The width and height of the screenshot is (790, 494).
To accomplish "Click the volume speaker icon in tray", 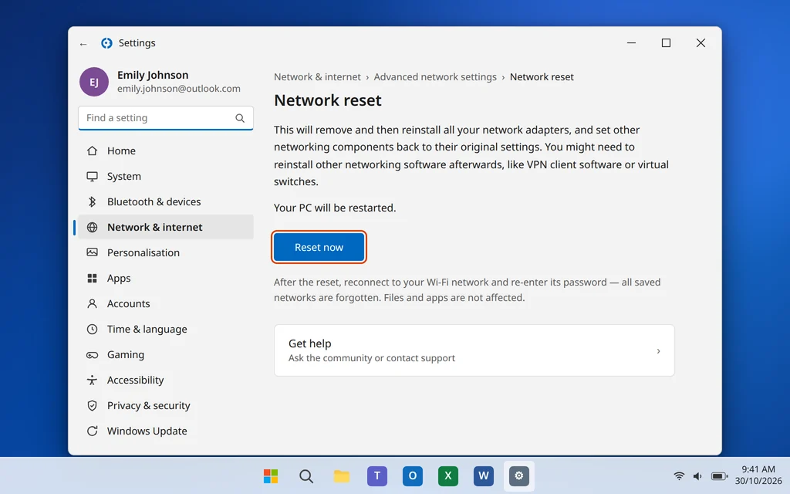I will tap(697, 475).
